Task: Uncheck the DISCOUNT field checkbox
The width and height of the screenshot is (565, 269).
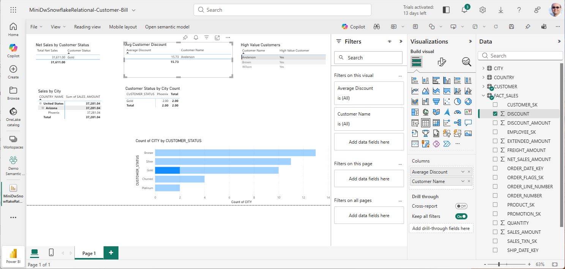Action: [x=495, y=114]
